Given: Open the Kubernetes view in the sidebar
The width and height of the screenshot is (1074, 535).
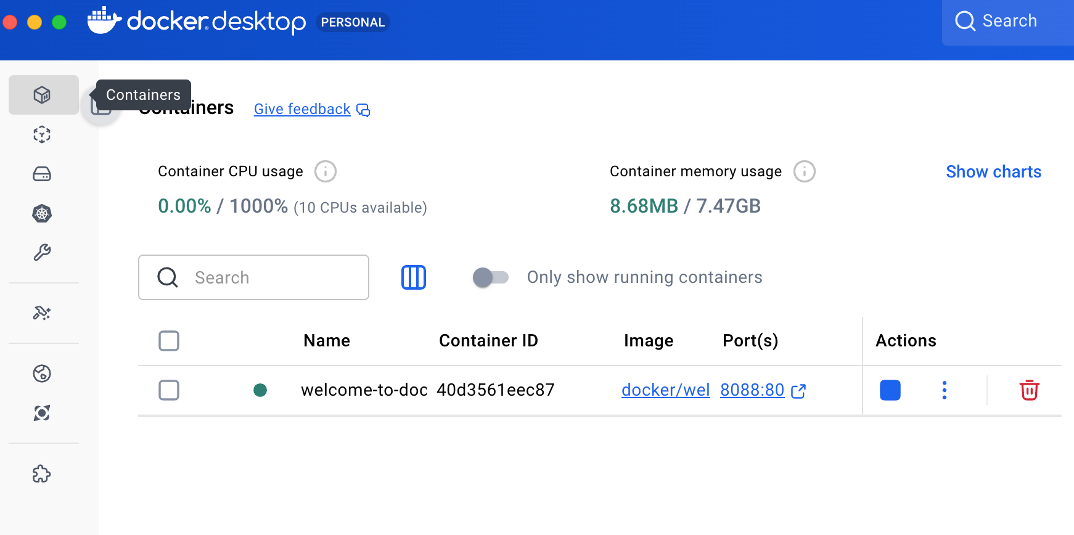Looking at the screenshot, I should point(42,213).
